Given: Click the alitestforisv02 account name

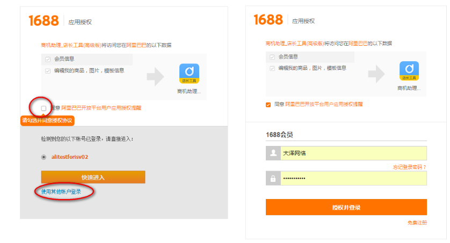Looking at the screenshot, I should (70, 157).
